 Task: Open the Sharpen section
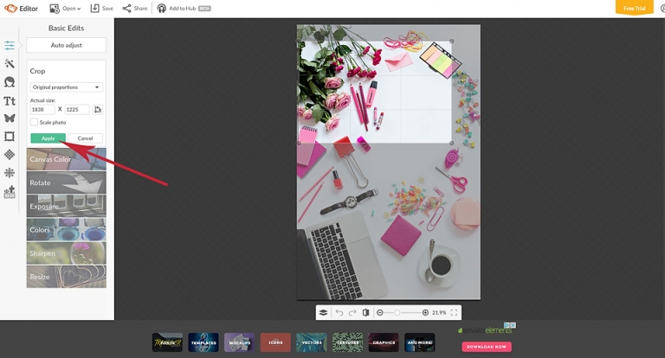pos(67,253)
